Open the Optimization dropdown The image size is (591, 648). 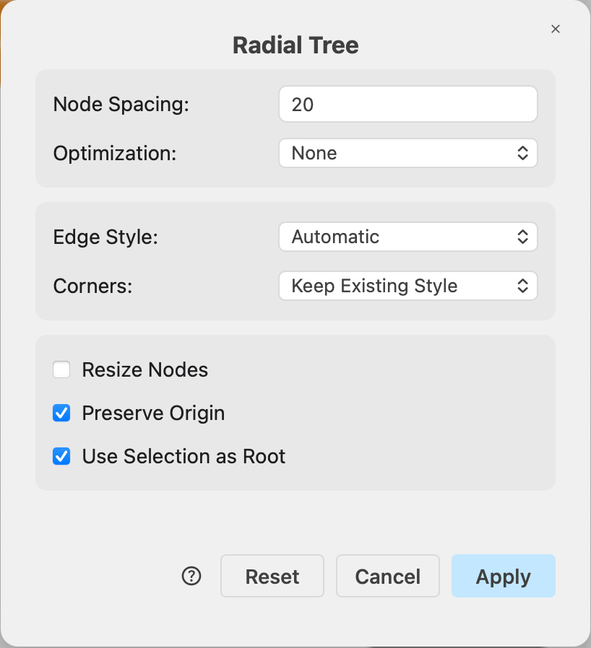[408, 153]
